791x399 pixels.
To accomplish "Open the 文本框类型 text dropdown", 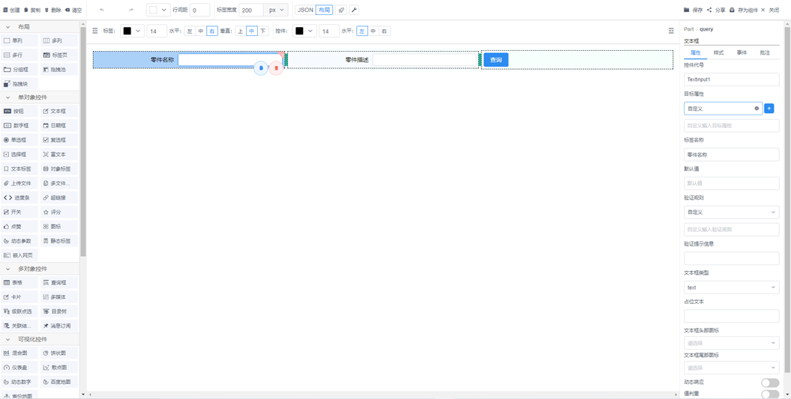I will pos(732,287).
